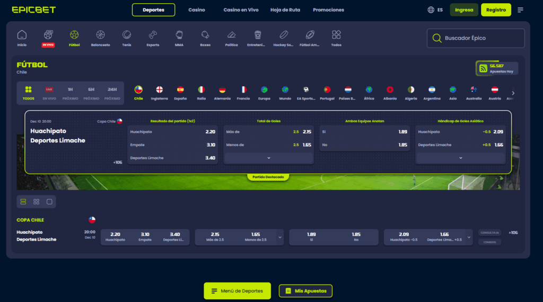Screen dimensions: 543x302
Task: Expand Total de Goles options in featured card
Action: pyautogui.click(x=269, y=158)
